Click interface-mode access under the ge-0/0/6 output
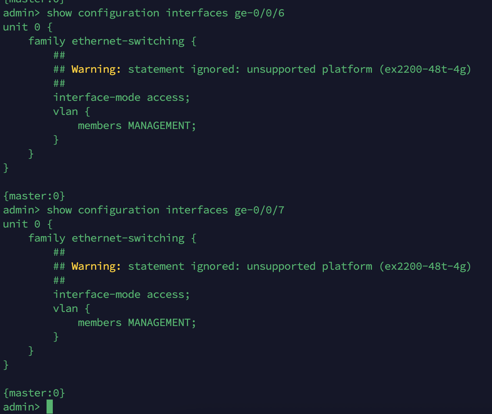This screenshot has height=414, width=492. click(x=121, y=97)
